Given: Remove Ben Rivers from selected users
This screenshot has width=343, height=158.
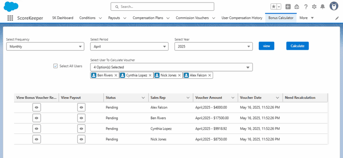Looking at the screenshot, I should click(x=116, y=75).
